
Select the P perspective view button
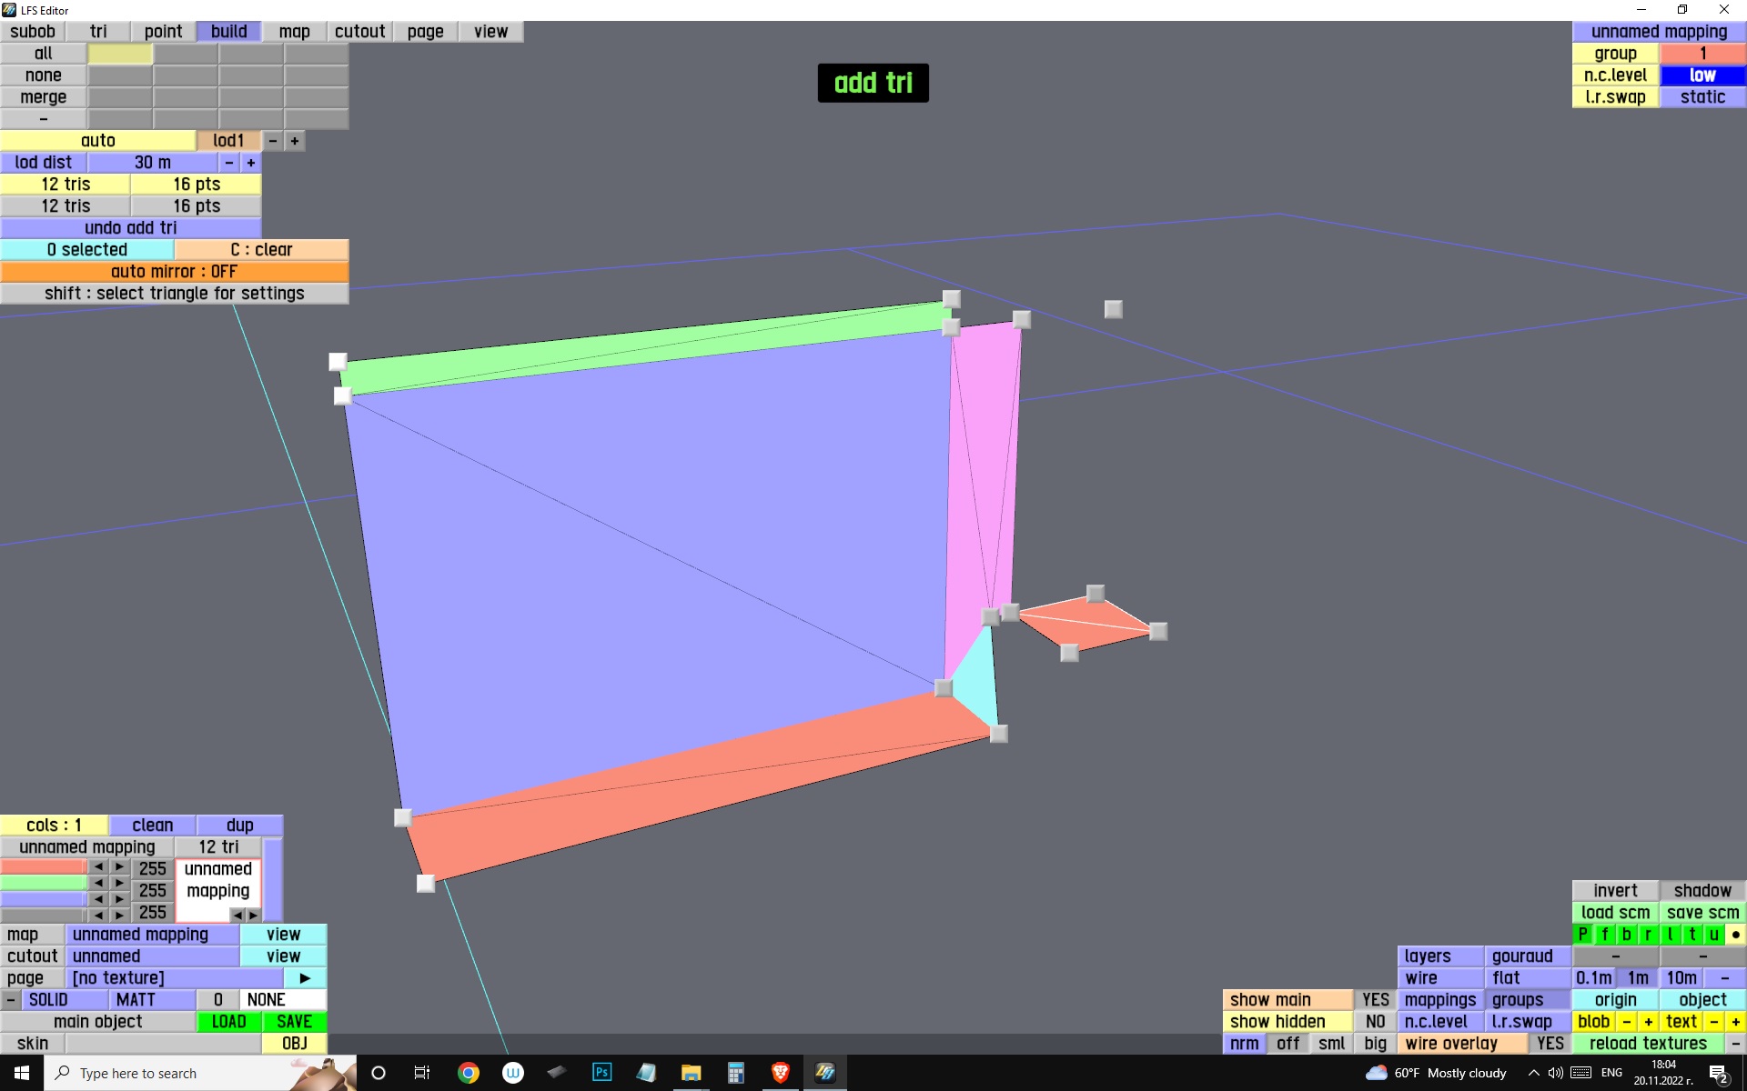pyautogui.click(x=1582, y=935)
